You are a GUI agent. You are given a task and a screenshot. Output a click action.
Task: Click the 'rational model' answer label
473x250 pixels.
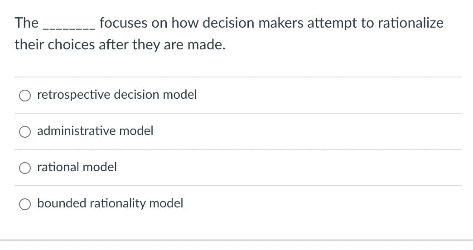point(77,168)
